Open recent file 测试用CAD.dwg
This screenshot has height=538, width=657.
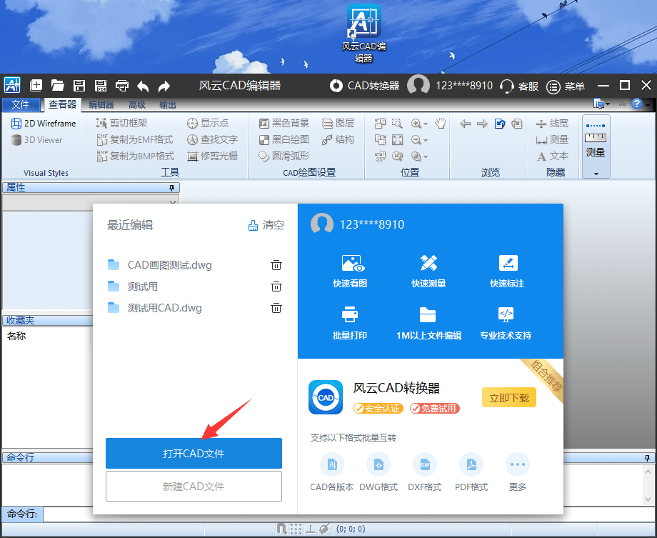tap(165, 308)
